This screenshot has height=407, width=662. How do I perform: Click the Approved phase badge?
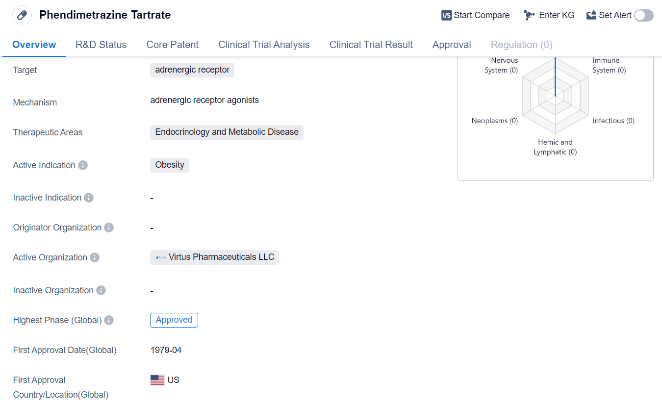(x=174, y=320)
